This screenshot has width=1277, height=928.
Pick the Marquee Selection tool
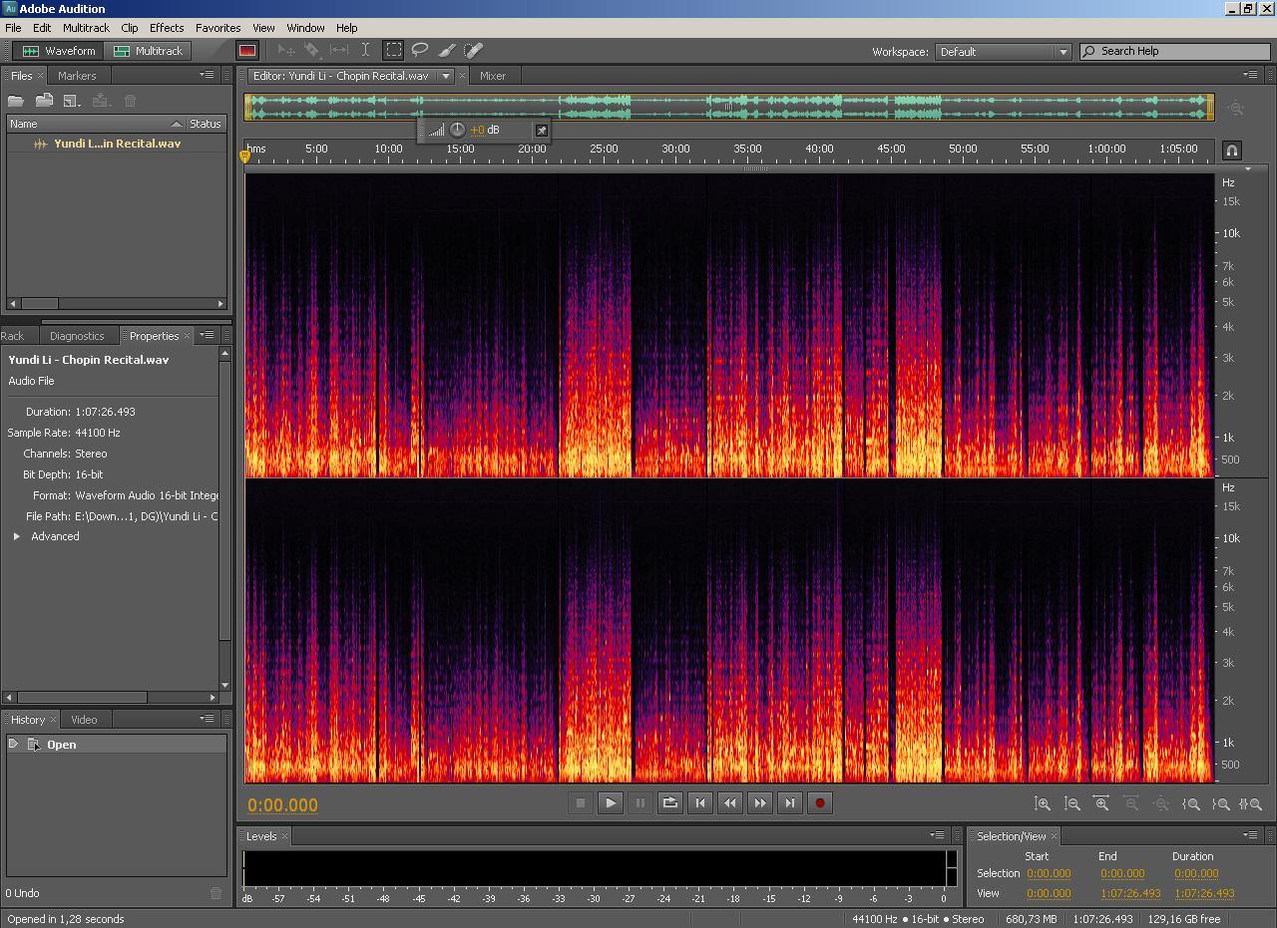(x=394, y=50)
